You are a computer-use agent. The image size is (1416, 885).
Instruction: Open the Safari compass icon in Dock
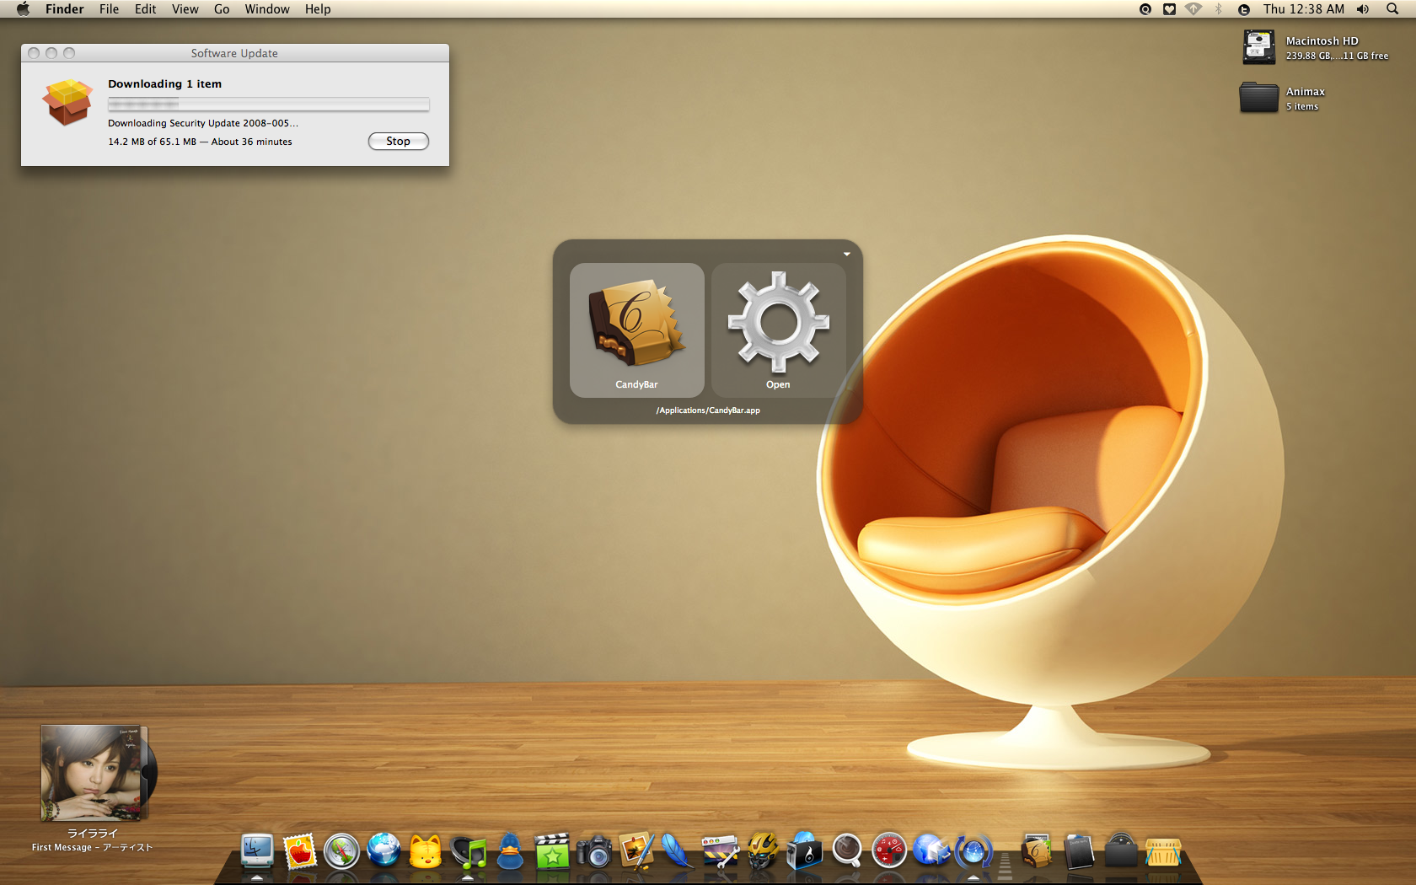341,851
